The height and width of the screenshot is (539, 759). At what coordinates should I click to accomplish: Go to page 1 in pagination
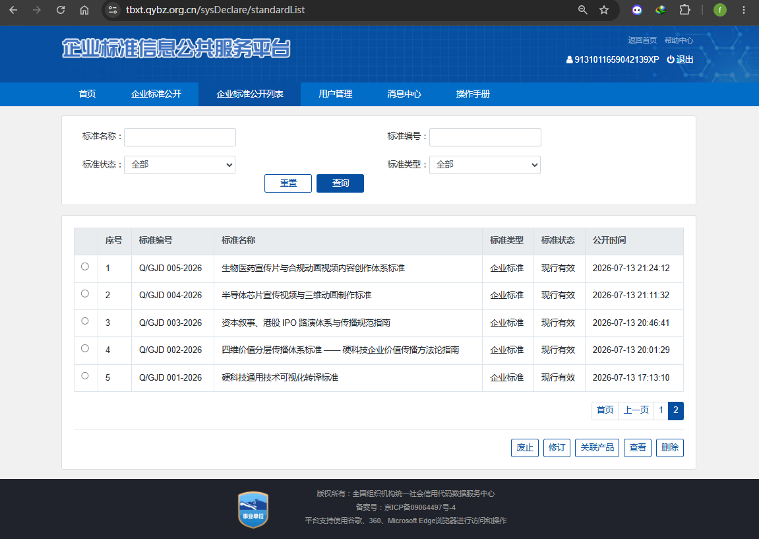pyautogui.click(x=661, y=410)
